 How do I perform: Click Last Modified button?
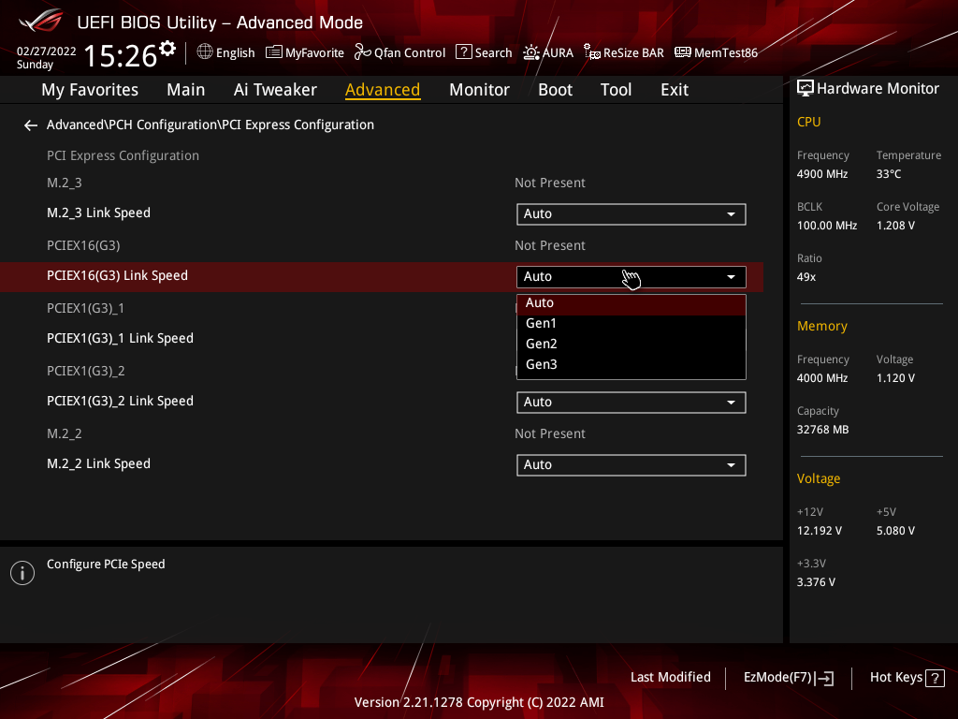(x=670, y=678)
